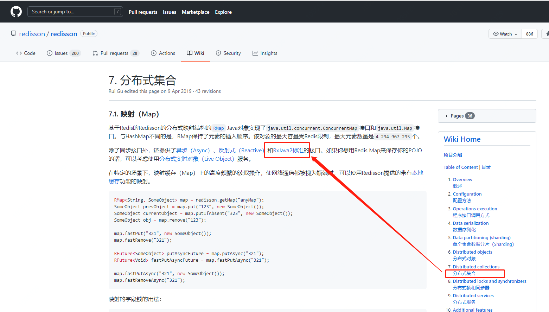Click the repository book icon beside redisson

13,33
